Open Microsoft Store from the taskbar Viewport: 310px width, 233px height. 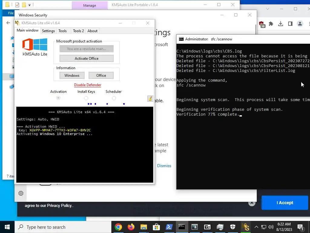(x=156, y=227)
